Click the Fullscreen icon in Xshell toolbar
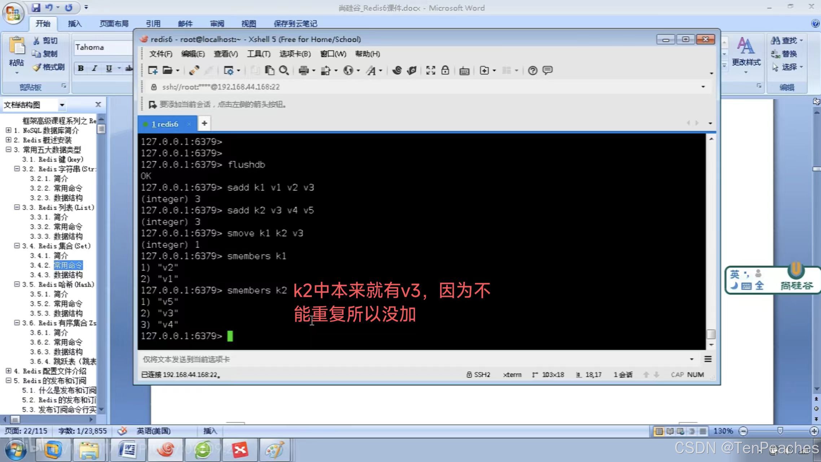Viewport: 821px width, 462px height. point(430,70)
